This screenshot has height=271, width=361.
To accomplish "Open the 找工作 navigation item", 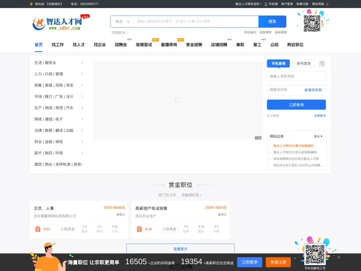I will point(58,45).
